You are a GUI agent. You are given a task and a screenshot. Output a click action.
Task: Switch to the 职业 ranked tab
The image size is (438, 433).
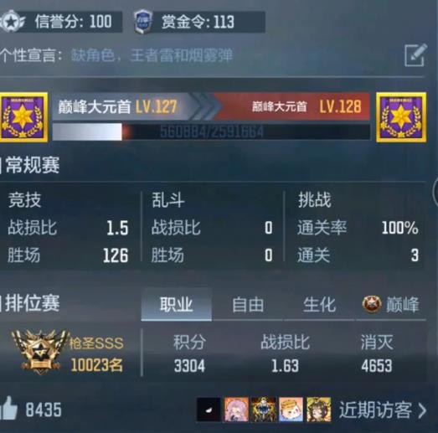(x=176, y=305)
